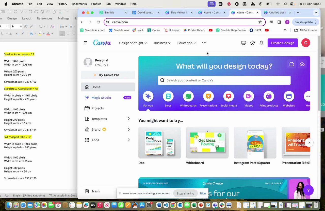Toggle left alignment in Word
Viewport: 325px width, 211px height.
[62, 33]
